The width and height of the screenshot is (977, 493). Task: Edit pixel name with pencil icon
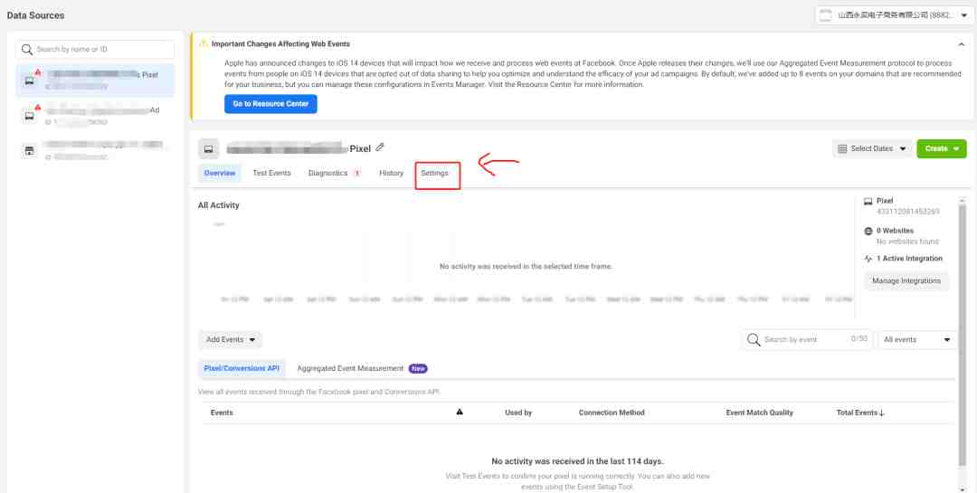click(x=380, y=147)
